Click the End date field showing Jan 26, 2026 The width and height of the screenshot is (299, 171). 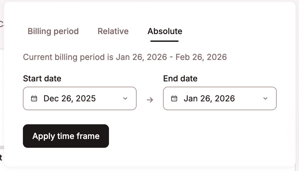point(220,98)
